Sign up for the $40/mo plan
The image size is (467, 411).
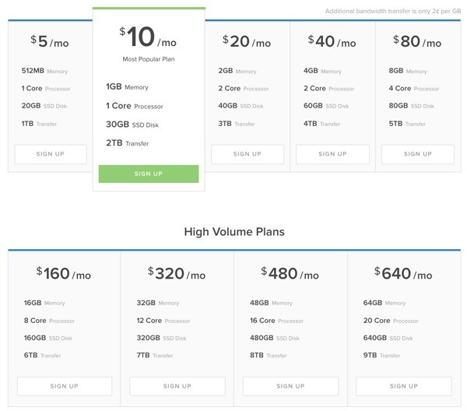point(332,154)
